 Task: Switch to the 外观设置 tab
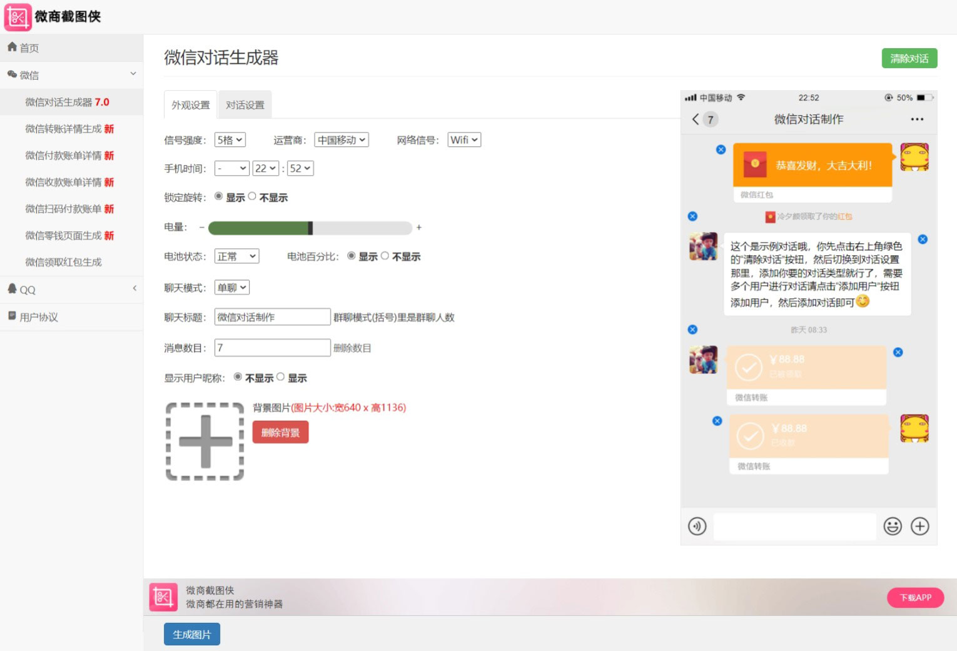pyautogui.click(x=191, y=105)
